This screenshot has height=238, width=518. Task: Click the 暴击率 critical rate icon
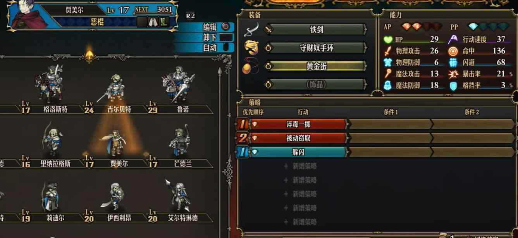453,74
